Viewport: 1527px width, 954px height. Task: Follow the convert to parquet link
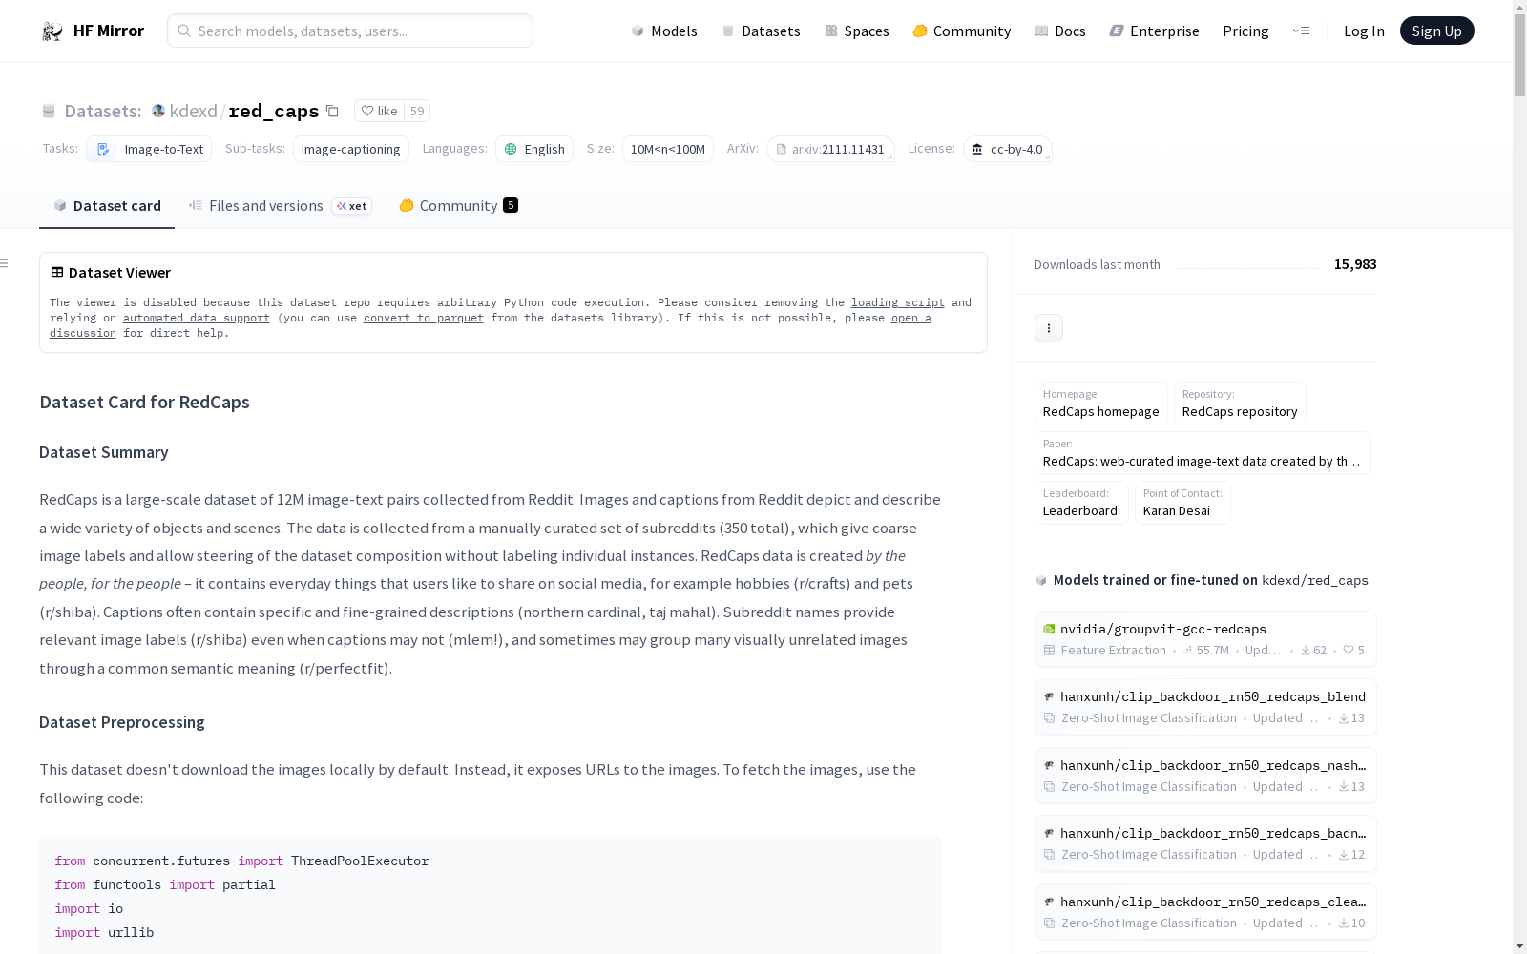(x=424, y=318)
